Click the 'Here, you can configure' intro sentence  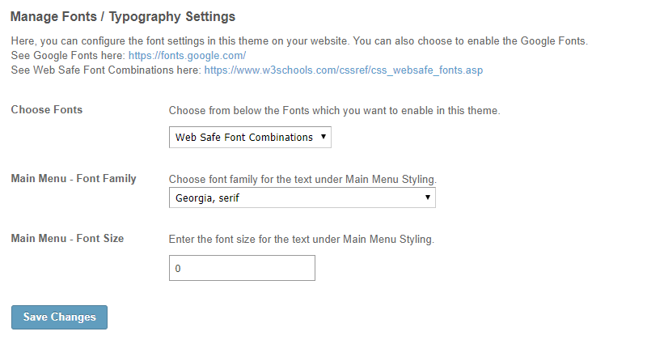pyautogui.click(x=180, y=41)
